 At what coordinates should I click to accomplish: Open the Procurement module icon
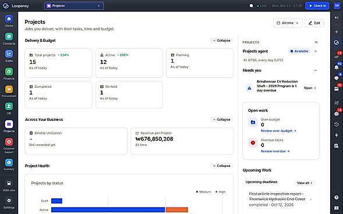9,91
